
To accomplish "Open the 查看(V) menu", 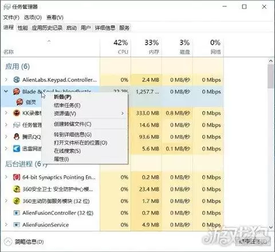I will [x=55, y=17].
